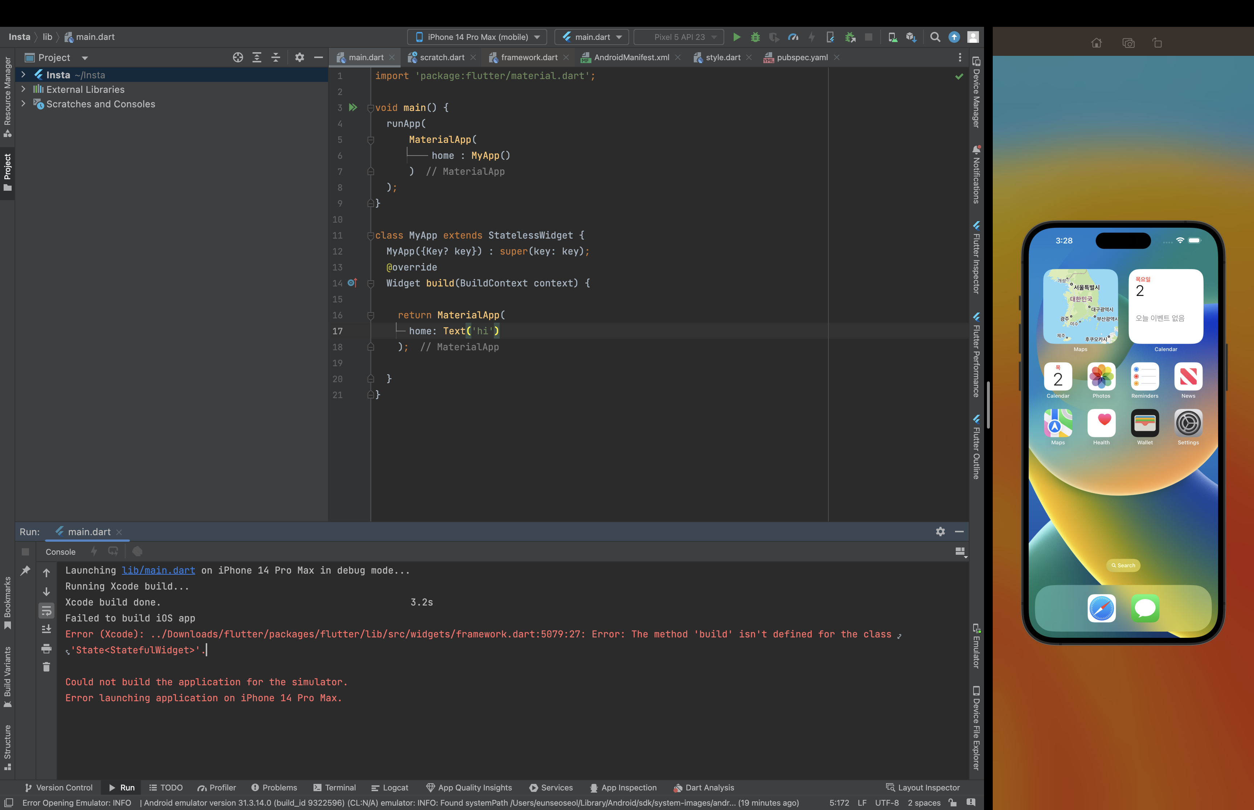This screenshot has width=1254, height=810.
Task: Open the Dart Analysis tool window
Action: pyautogui.click(x=704, y=788)
